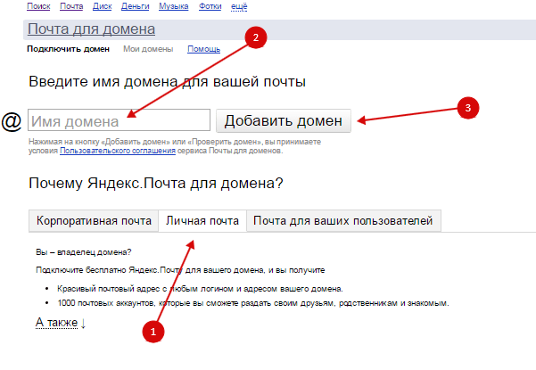Viewport: 536px width, 370px height.
Task: Focus the Имя домена input field
Action: point(119,120)
